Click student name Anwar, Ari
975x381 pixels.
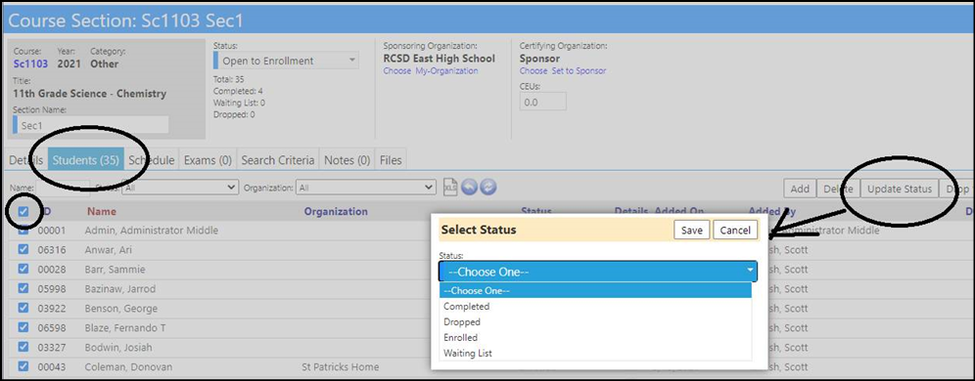pos(109,250)
